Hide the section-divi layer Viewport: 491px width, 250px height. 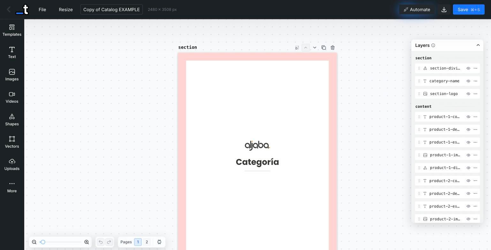coord(468,68)
